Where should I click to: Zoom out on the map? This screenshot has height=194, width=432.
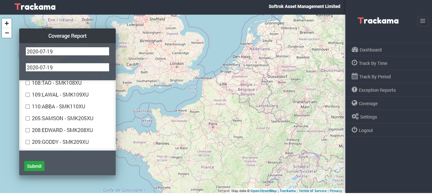7,33
